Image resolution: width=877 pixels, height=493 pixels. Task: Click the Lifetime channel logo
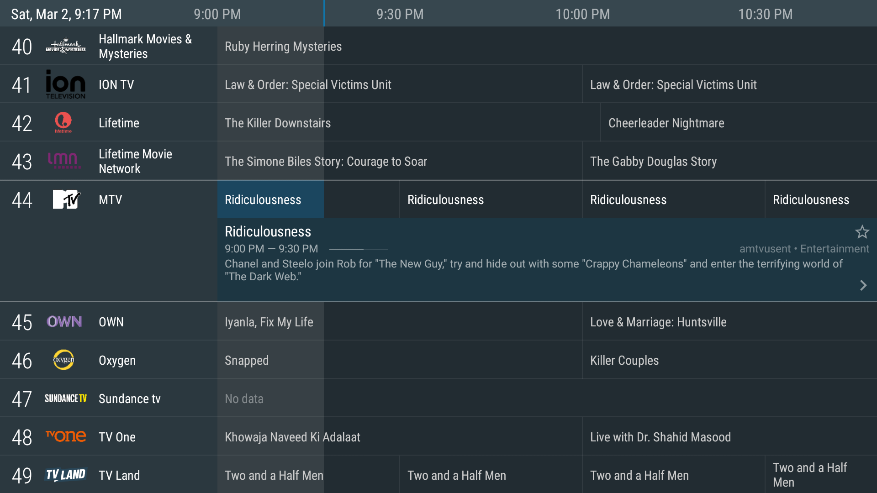coord(63,122)
